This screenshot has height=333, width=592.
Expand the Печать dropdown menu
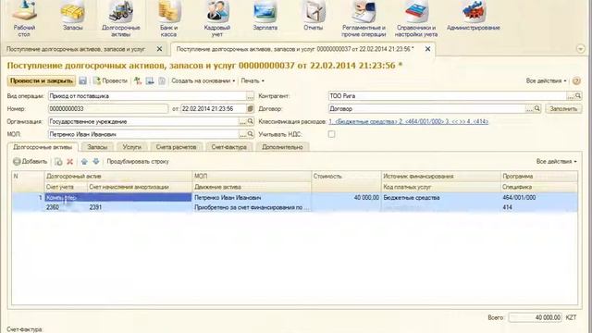(253, 80)
